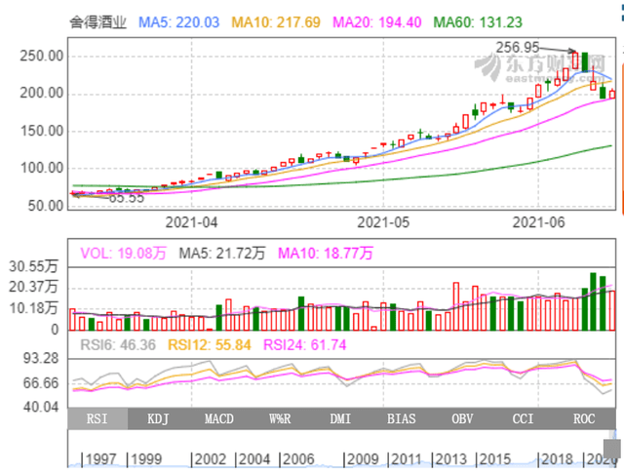624x475 pixels.
Task: Open the MACD indicator tab
Action: point(218,418)
